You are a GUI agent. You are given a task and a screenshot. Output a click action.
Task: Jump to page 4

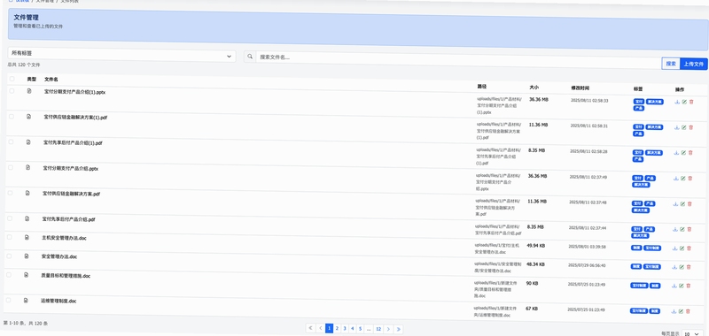pos(352,328)
